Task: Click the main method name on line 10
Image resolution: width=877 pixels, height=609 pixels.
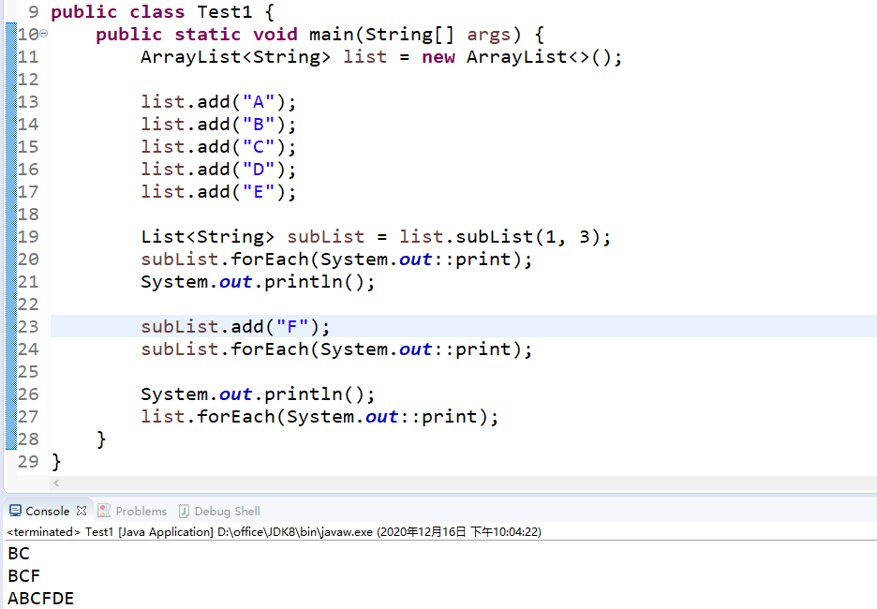Action: tap(331, 34)
